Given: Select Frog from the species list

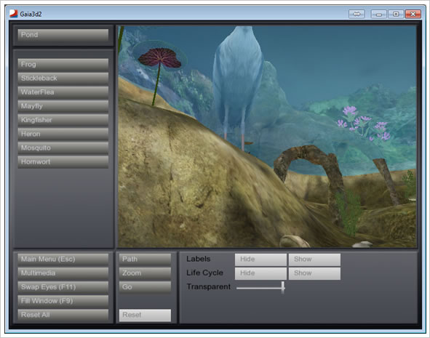Looking at the screenshot, I should 63,65.
